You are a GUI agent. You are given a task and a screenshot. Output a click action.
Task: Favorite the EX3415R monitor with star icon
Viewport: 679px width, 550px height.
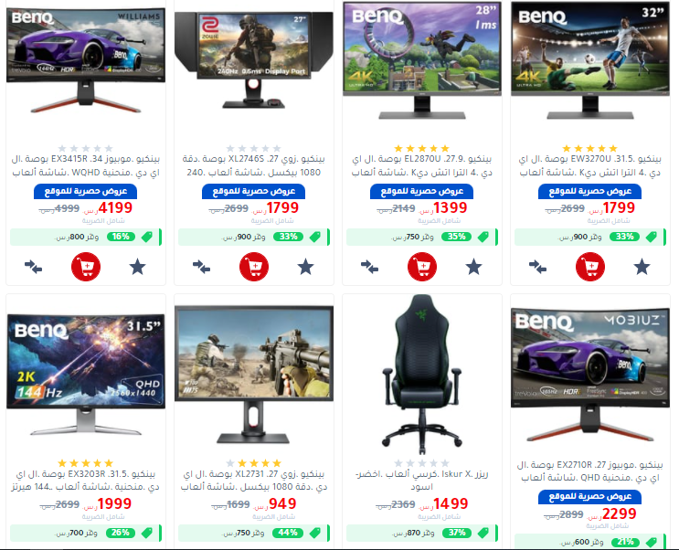[138, 267]
